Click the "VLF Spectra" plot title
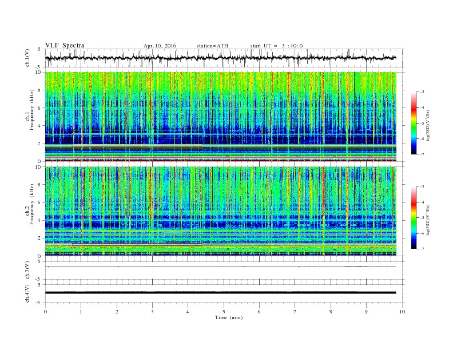Screen dimensions: 453x350 pyautogui.click(x=65, y=45)
